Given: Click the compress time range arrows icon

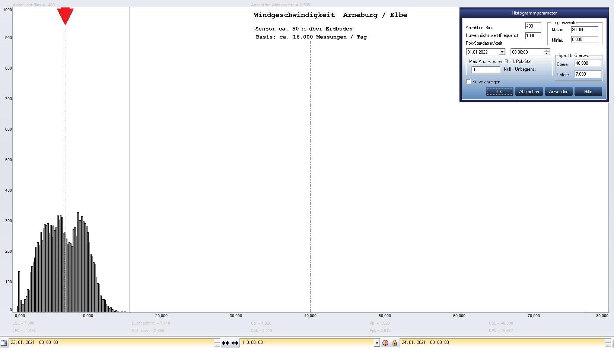Looking at the screenshot, I should [x=225, y=343].
